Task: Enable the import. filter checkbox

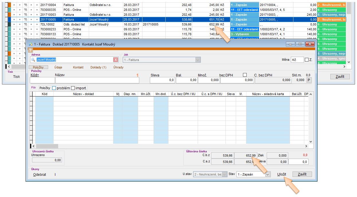Action: (73, 88)
